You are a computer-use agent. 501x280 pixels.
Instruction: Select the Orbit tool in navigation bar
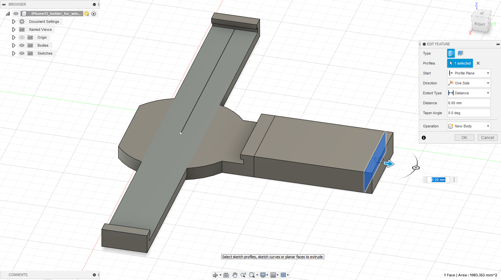point(215,275)
